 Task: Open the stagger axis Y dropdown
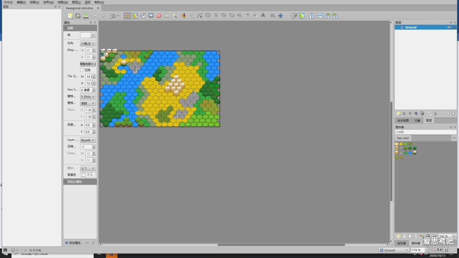point(88,97)
